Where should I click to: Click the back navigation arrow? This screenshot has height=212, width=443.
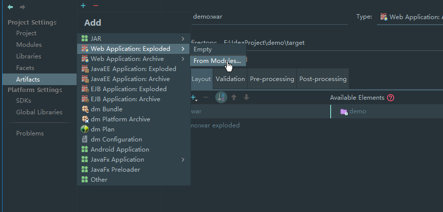tap(10, 7)
